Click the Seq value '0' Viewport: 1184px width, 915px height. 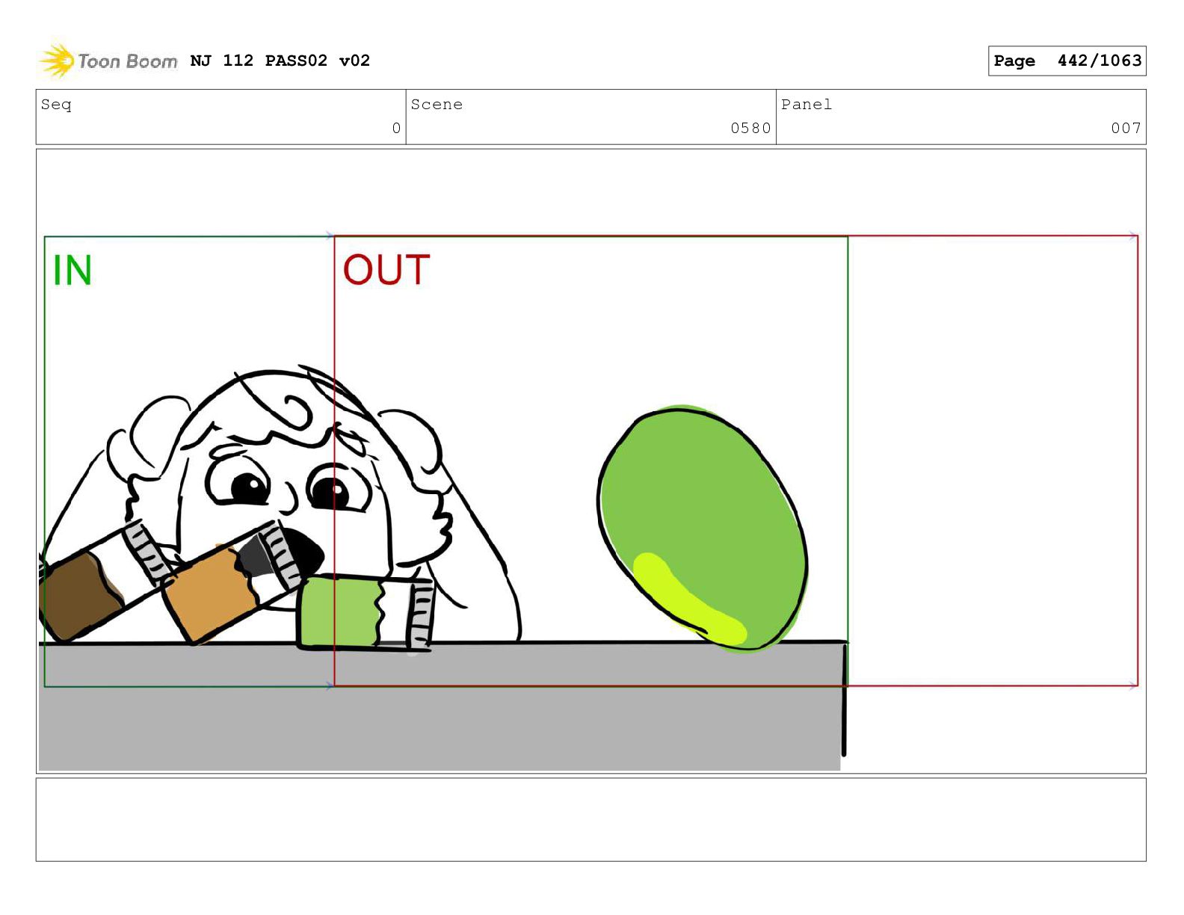[x=396, y=128]
